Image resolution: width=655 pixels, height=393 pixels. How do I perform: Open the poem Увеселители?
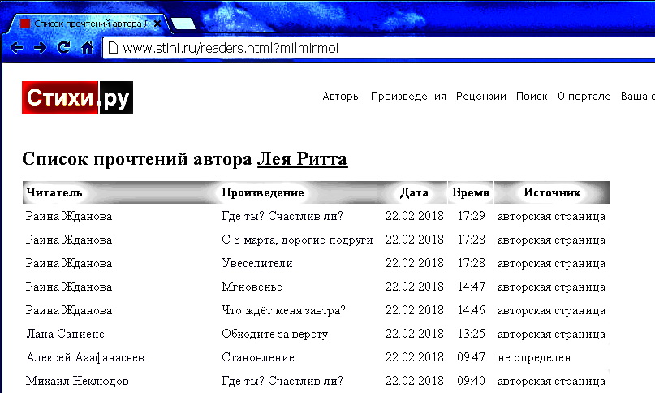coord(256,263)
